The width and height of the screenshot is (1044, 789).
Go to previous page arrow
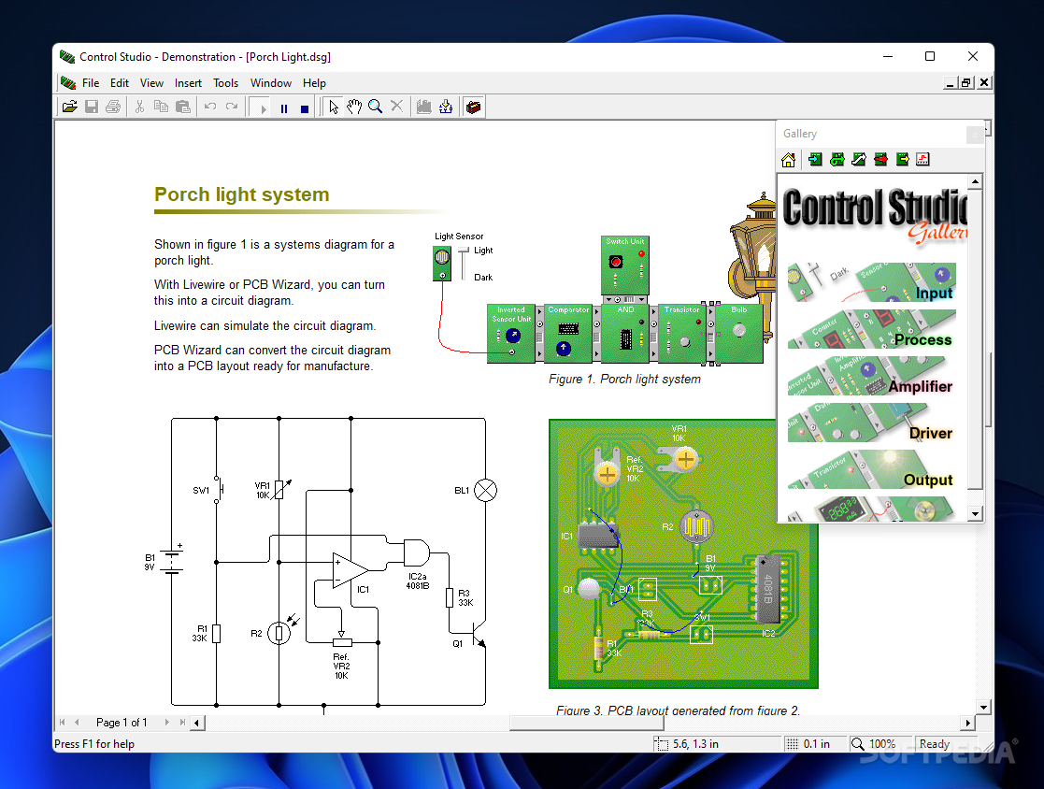point(78,723)
